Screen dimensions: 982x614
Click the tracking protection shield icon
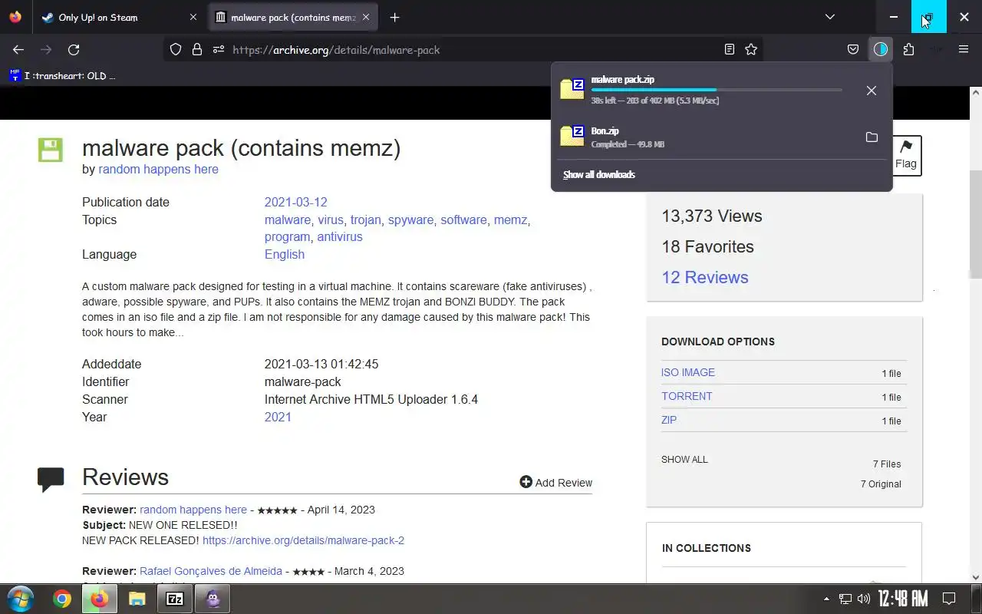176,49
